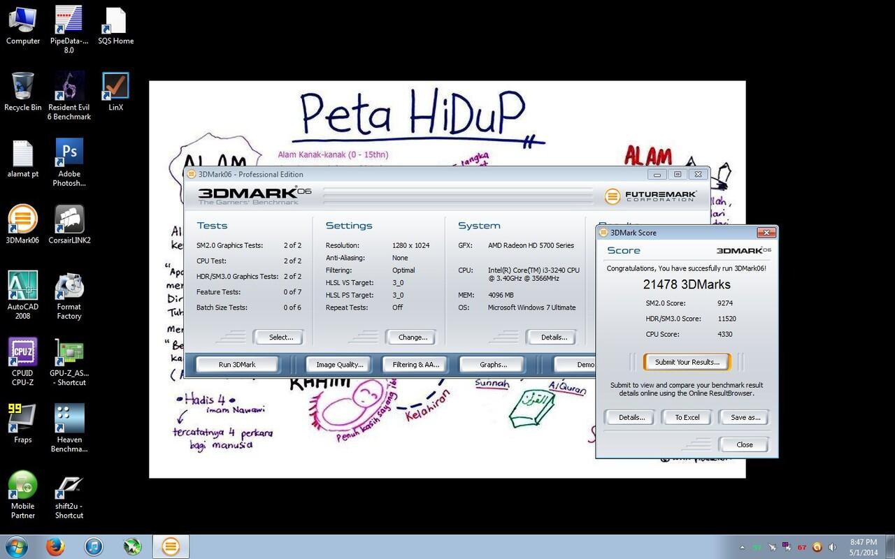
Task: Open the clock showing 8:47 PM
Action: coord(864,547)
